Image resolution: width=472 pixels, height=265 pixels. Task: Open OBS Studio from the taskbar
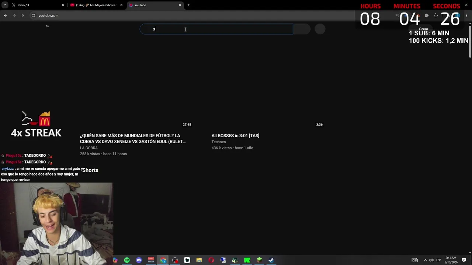tap(175, 260)
